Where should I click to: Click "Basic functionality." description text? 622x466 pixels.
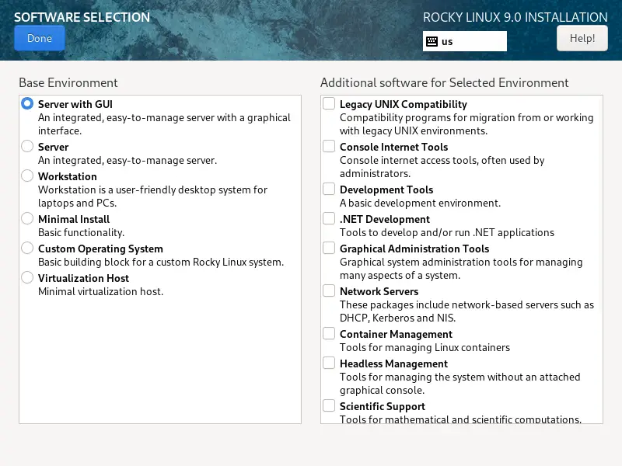point(82,232)
